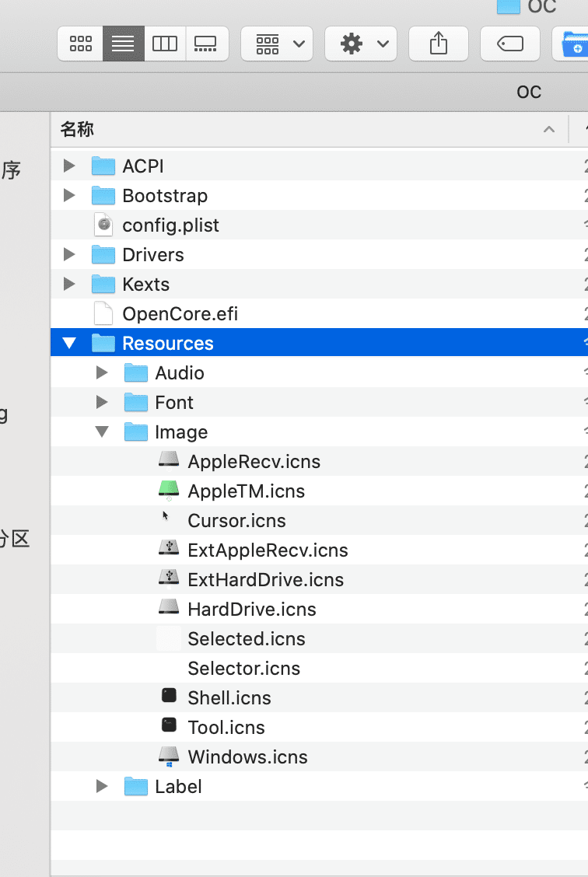This screenshot has width=588, height=877.
Task: Click the AppleRecv.icns drive icon
Action: 169,460
